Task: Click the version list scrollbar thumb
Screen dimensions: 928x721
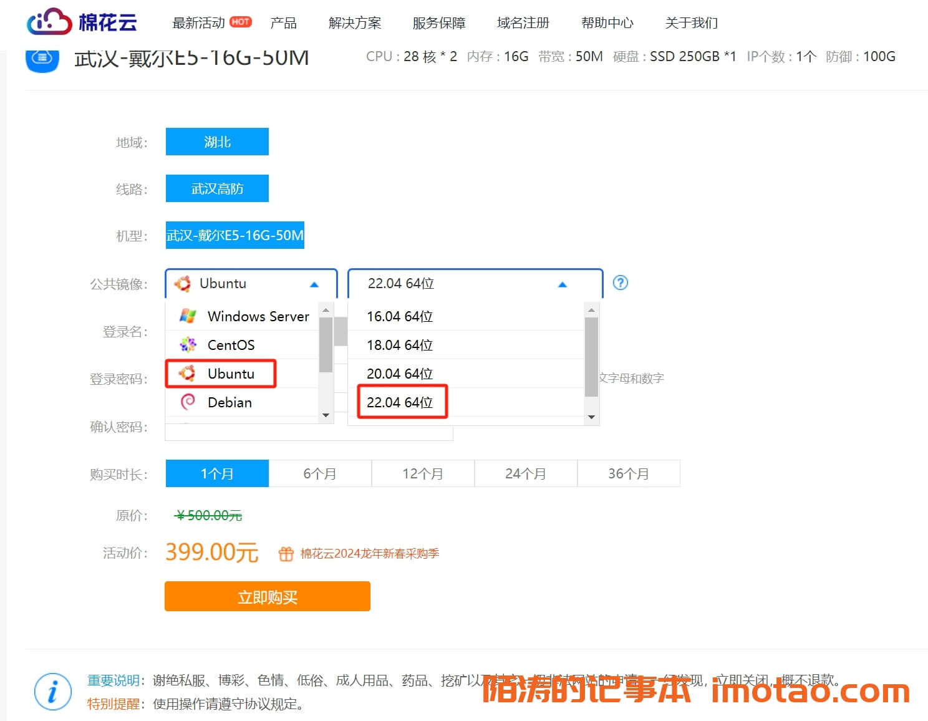Action: (591, 357)
